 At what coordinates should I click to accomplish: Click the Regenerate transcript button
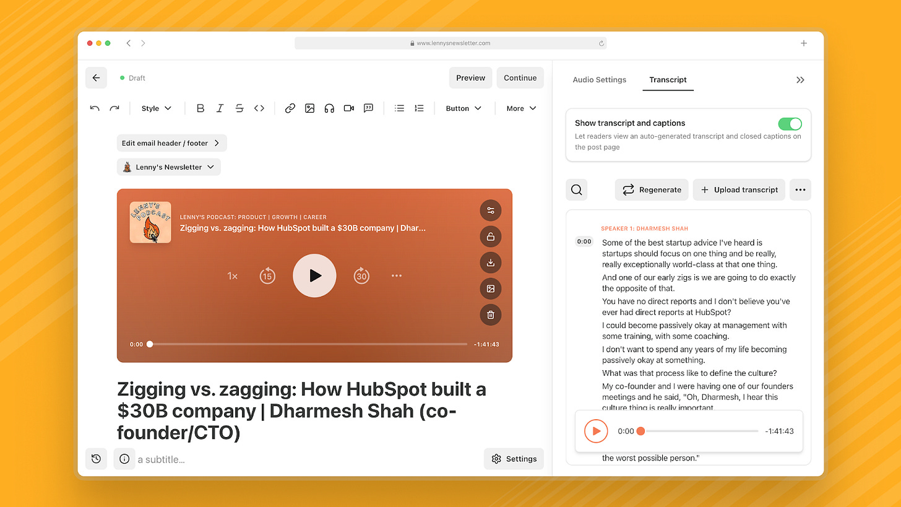(x=652, y=190)
